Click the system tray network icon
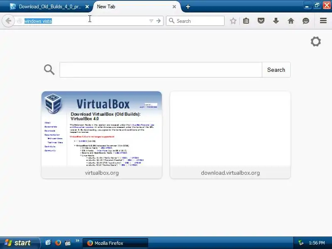Image resolution: width=332 pixels, height=249 pixels. 300,243
